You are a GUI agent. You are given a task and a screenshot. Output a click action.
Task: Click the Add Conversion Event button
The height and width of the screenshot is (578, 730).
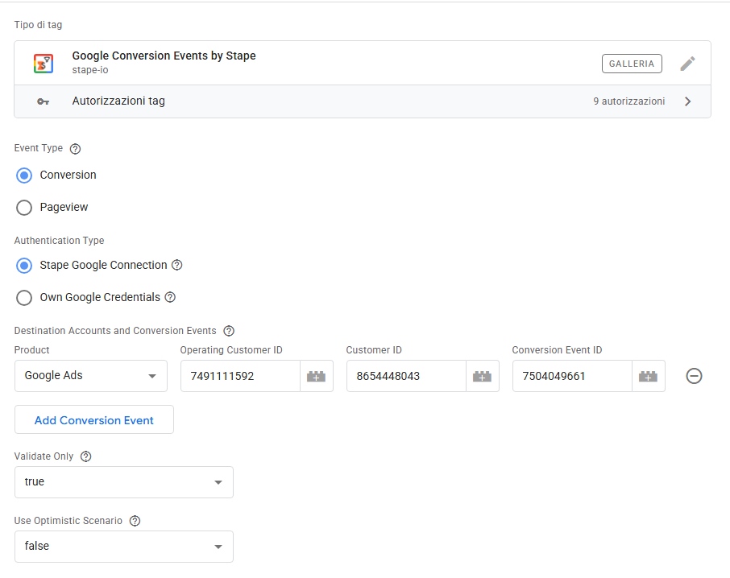coord(94,420)
